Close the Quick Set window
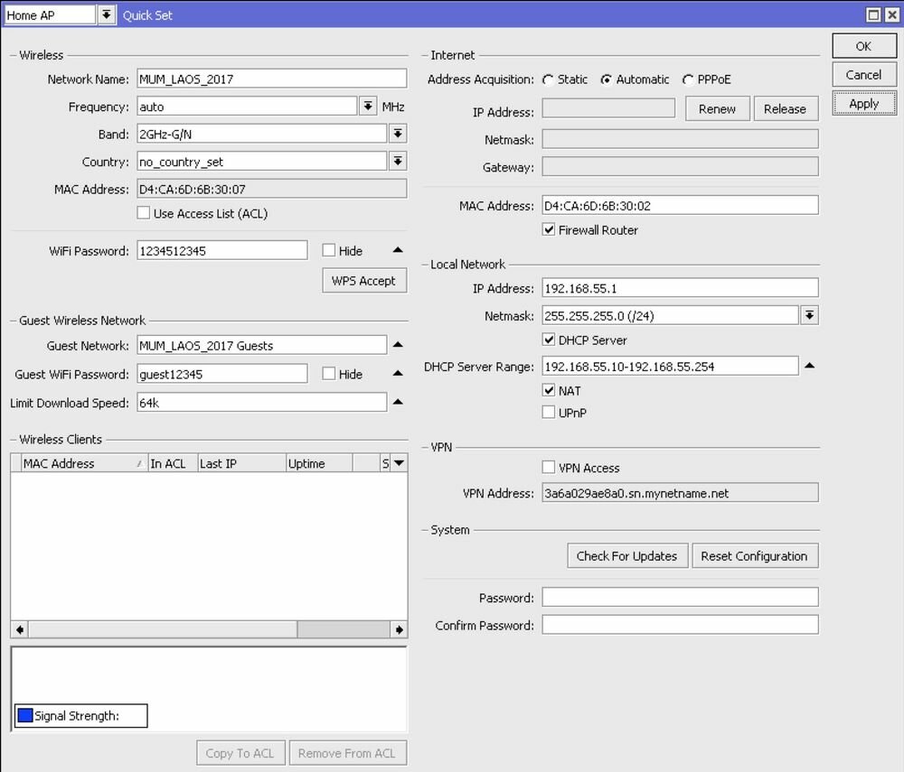Screen dimensions: 904x772 pos(891,14)
